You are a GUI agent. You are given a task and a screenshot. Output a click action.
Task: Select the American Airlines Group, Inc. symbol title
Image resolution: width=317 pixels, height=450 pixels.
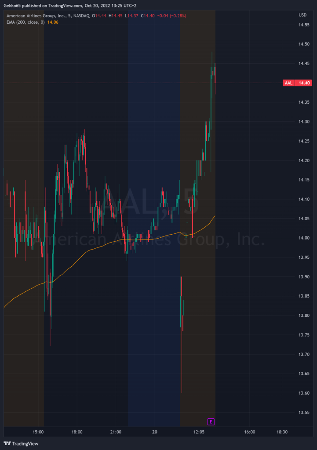35,15
